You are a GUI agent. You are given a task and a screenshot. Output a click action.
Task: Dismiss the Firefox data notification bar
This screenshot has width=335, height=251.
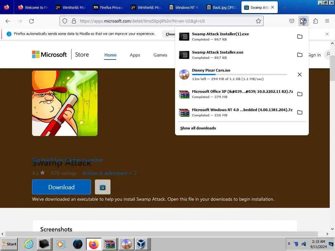tap(327, 34)
